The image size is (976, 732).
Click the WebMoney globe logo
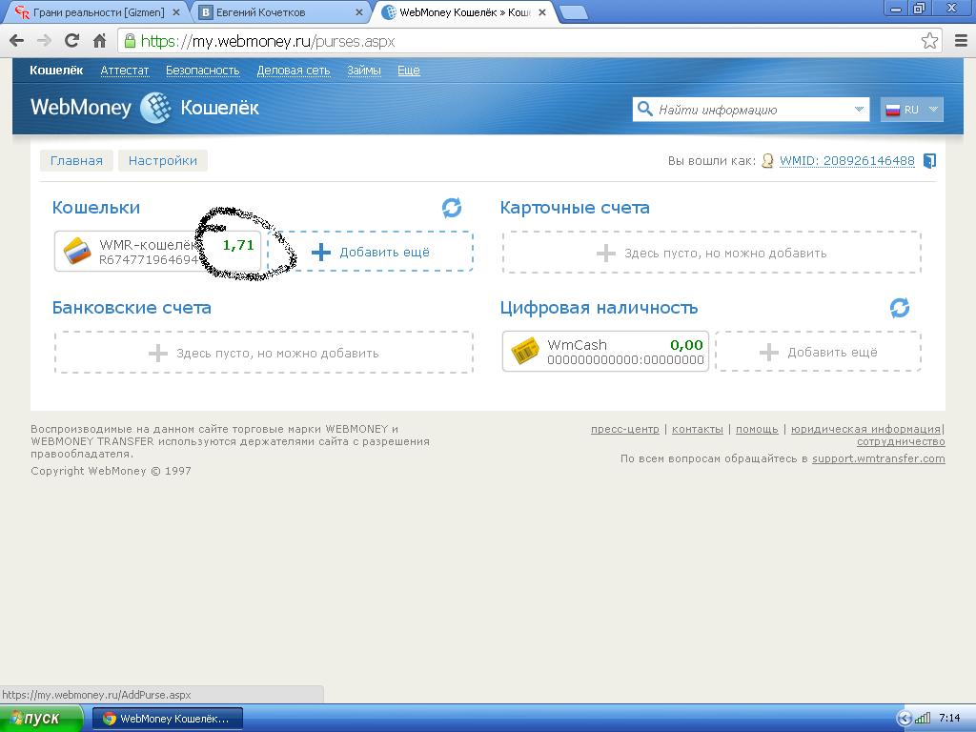155,108
